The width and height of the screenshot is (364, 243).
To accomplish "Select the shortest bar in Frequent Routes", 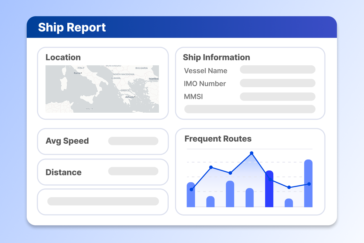I will (x=289, y=203).
